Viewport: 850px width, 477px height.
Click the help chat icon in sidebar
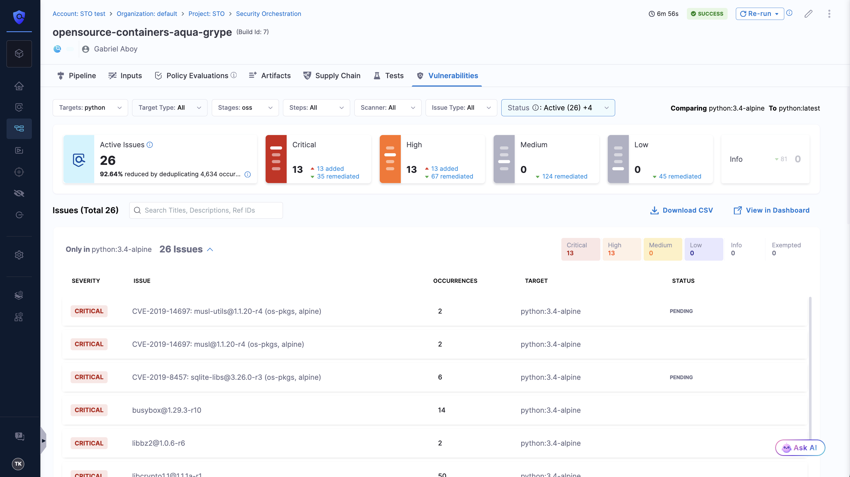(19, 436)
